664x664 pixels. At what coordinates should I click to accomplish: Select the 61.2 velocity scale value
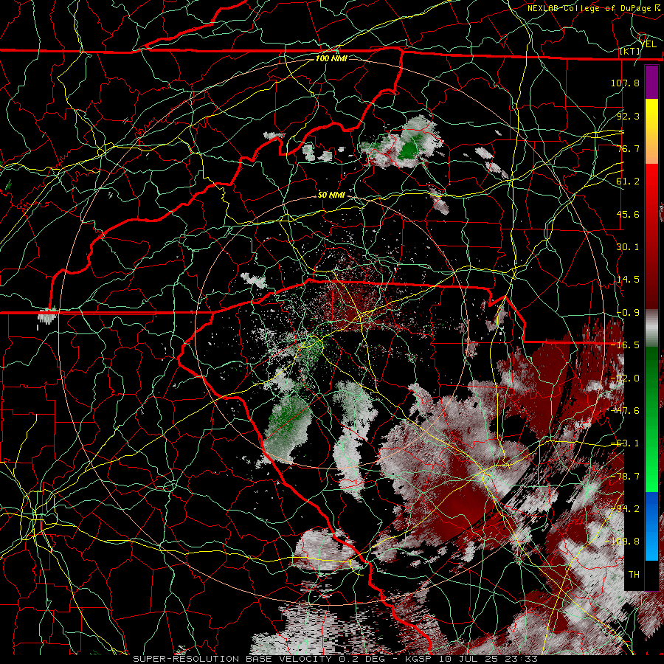pyautogui.click(x=628, y=181)
